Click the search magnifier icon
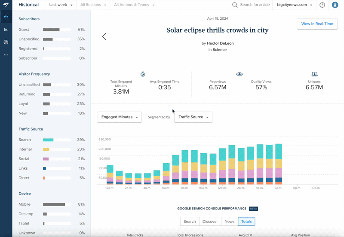The image size is (344, 237). point(235,5)
